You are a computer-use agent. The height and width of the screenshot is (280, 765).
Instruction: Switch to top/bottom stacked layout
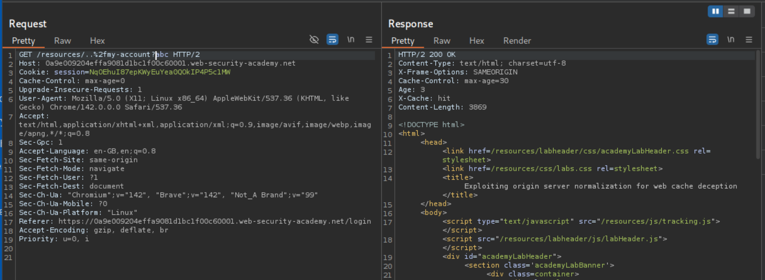[731, 11]
